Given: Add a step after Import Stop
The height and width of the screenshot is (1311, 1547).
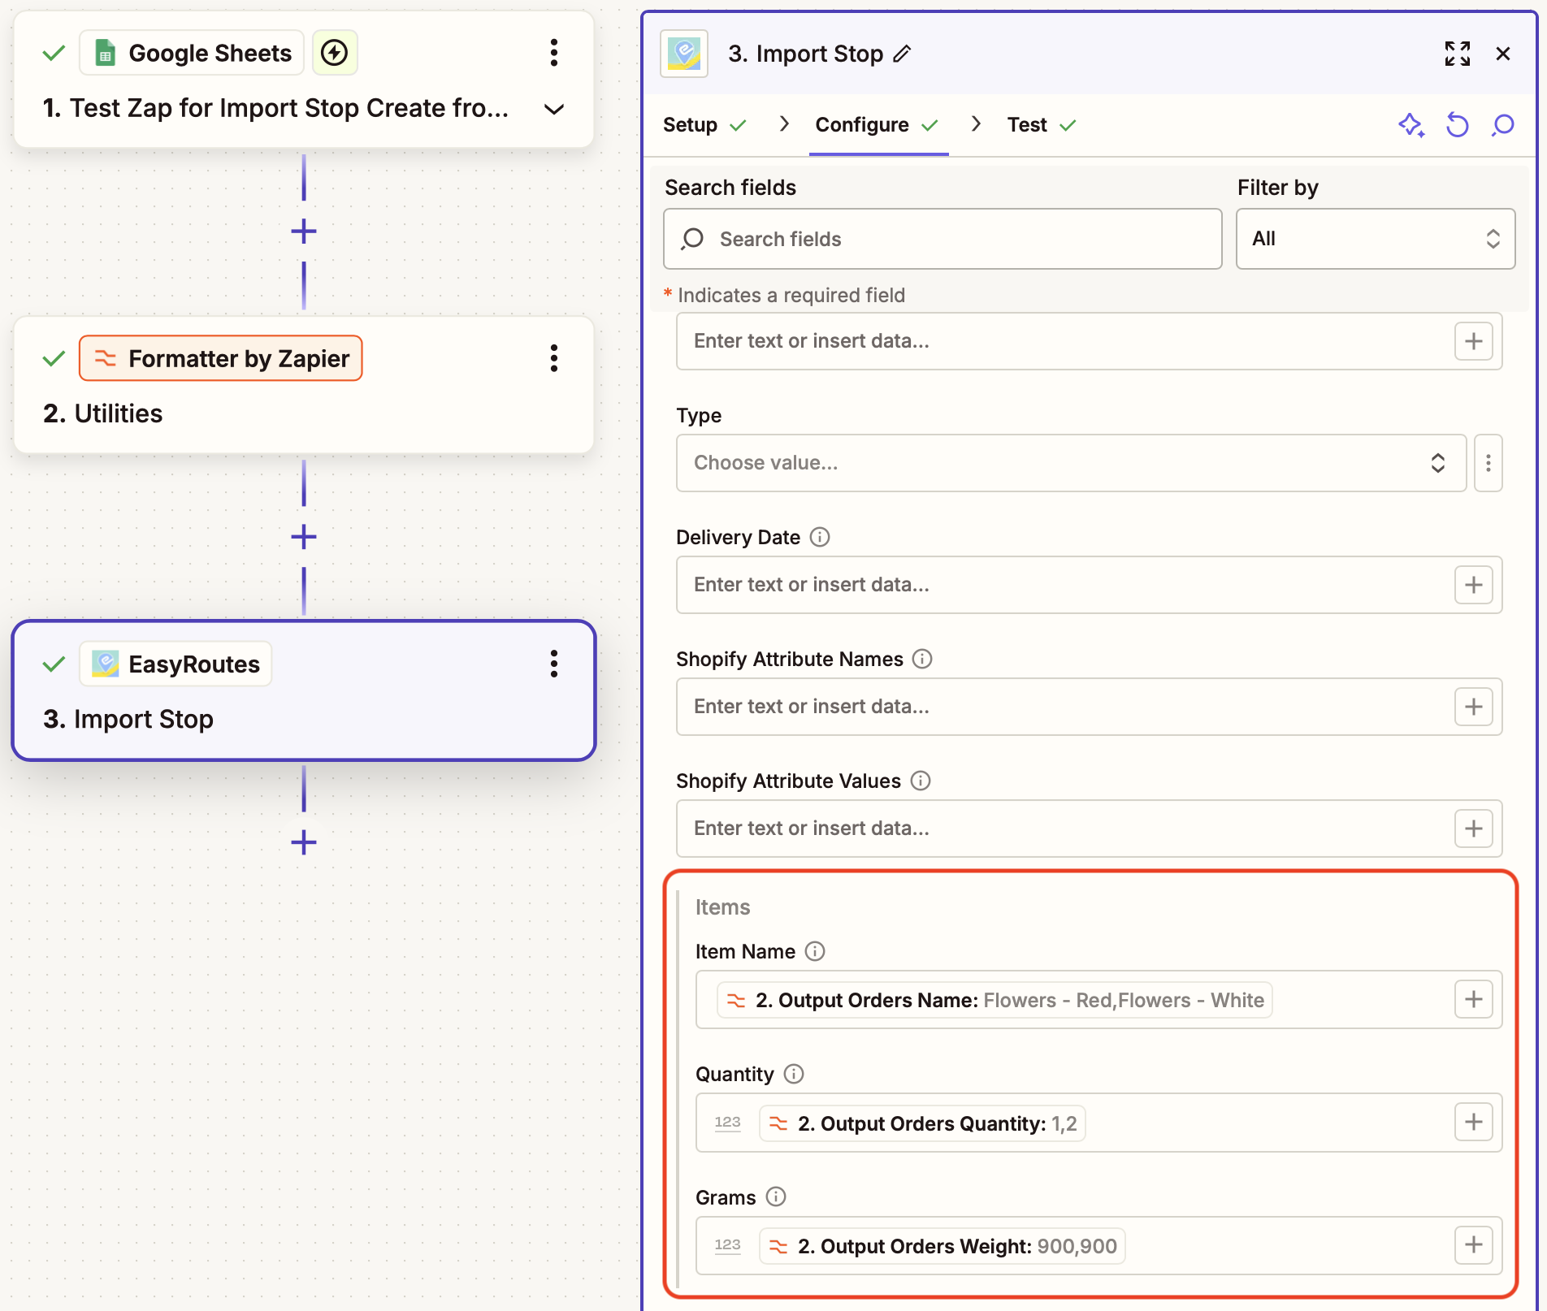Looking at the screenshot, I should [x=304, y=842].
